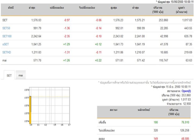Screen dimensions: 195x140
Task: Select sSET last value 1,041.25
Action: tap(36, 44)
